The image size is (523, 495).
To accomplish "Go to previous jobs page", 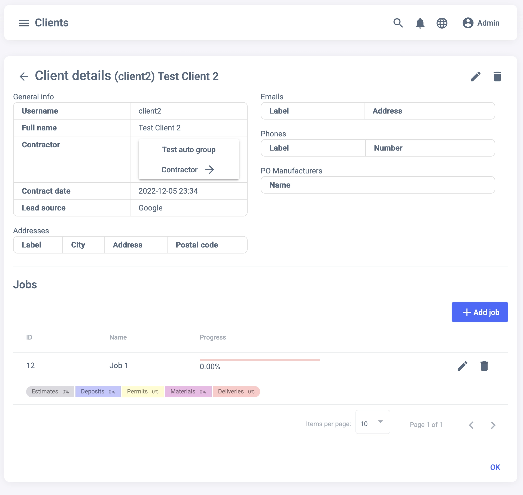I will click(x=471, y=425).
